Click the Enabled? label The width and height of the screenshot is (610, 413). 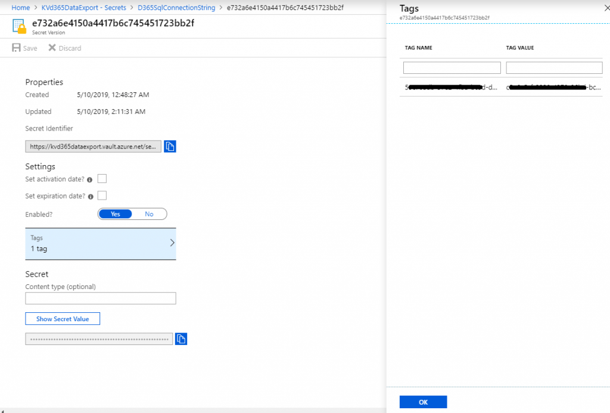[x=39, y=215]
